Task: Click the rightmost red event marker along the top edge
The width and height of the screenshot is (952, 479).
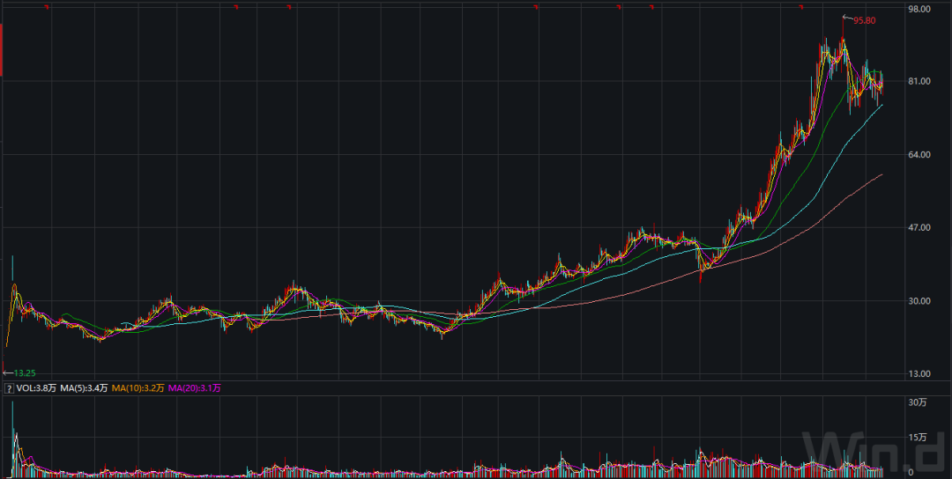Action: tap(800, 7)
